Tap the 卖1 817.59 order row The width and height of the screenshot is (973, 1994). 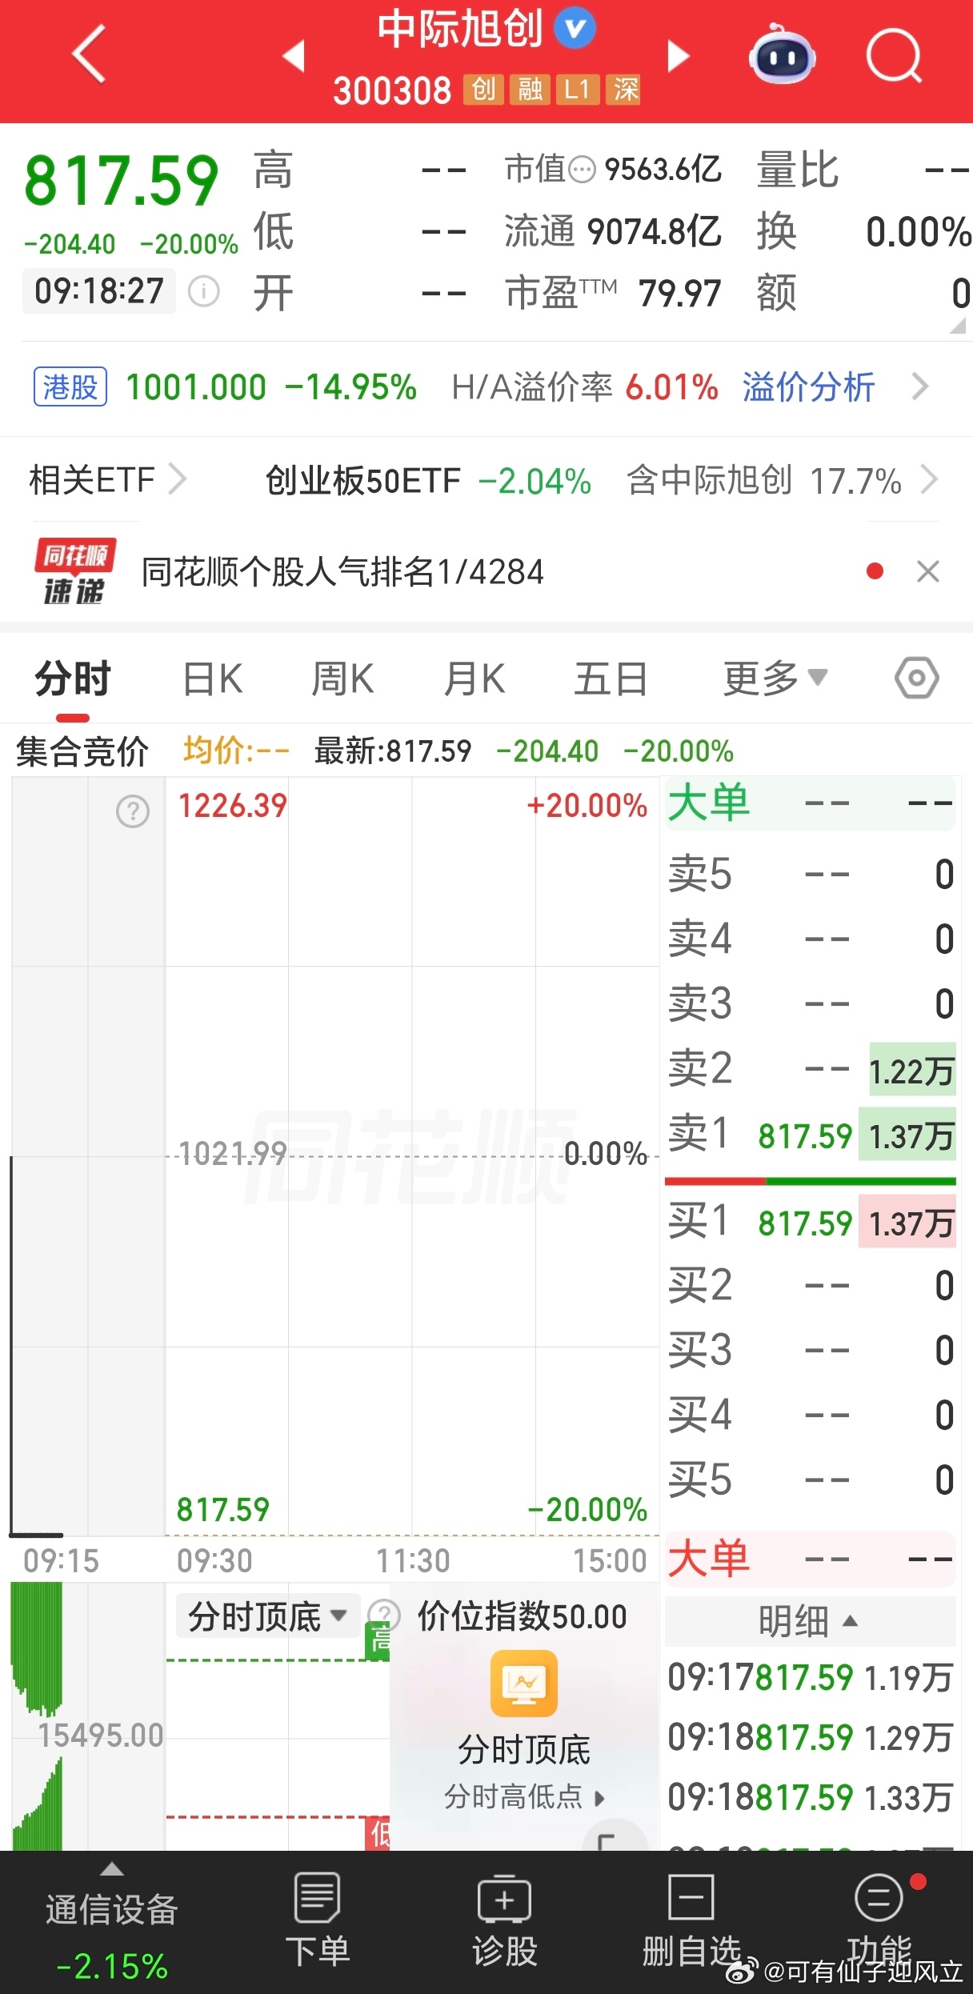point(811,1135)
